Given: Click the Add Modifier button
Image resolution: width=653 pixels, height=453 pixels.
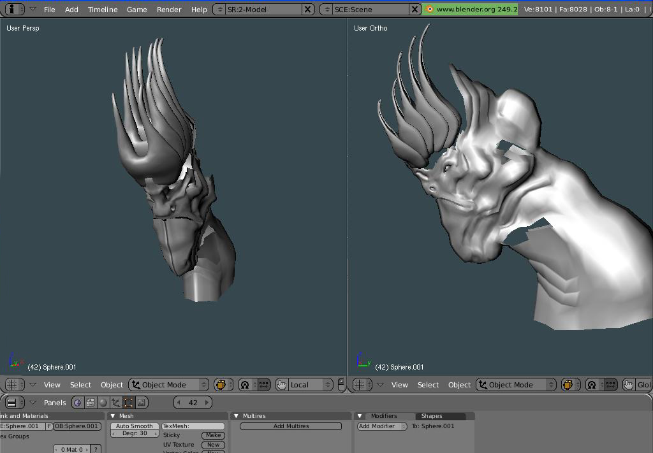Looking at the screenshot, I should tap(381, 426).
